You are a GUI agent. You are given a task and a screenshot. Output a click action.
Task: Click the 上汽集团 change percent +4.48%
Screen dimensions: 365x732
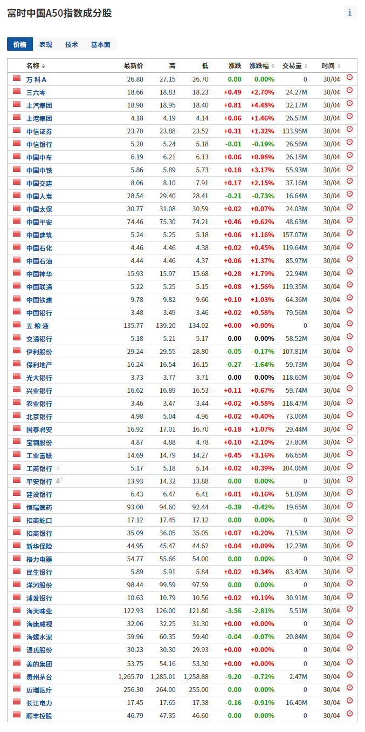click(x=263, y=105)
